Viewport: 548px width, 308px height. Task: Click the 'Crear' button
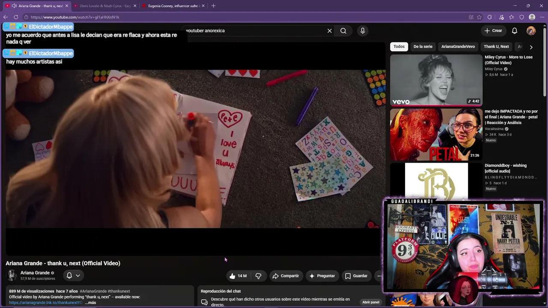tap(493, 31)
